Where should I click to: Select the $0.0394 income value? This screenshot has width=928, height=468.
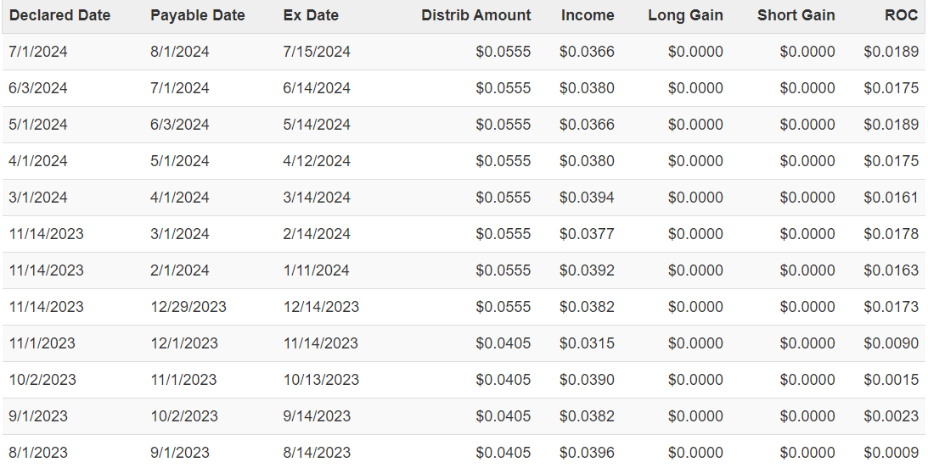[587, 198]
